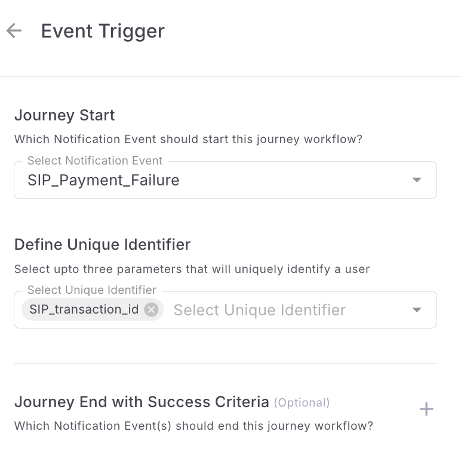Viewport: 461px width, 459px height.
Task: Click the Event Trigger page title
Action: [x=103, y=31]
